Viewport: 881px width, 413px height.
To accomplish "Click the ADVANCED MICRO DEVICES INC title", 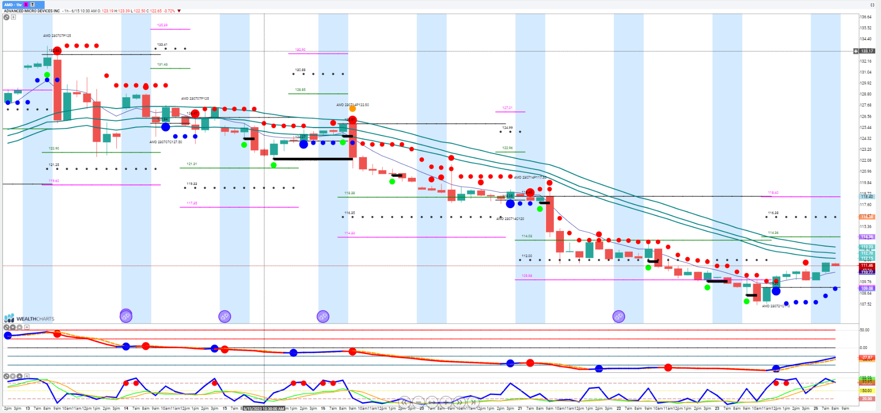I will [32, 11].
